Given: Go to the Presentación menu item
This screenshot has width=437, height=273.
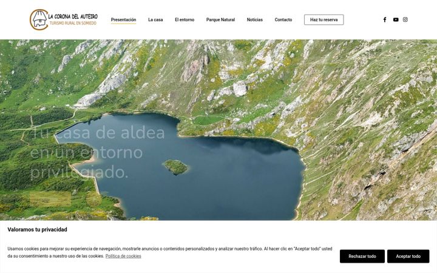Looking at the screenshot, I should pyautogui.click(x=123, y=20).
